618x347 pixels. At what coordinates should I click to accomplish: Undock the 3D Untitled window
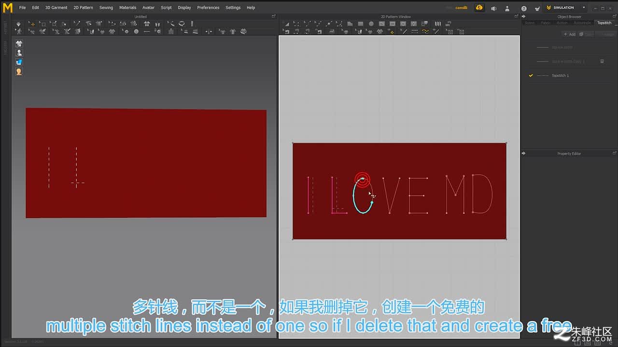coord(274,16)
